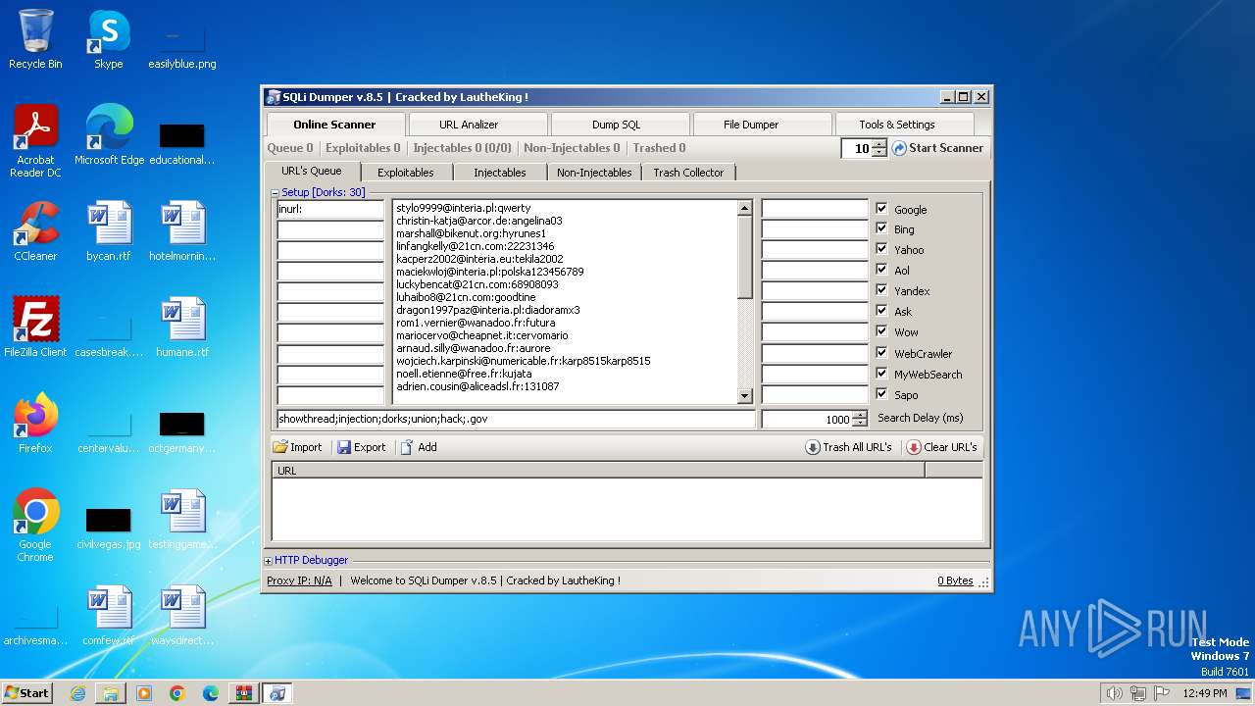Viewport: 1255px width, 706px height.
Task: Click Start Scanner icon
Action: coord(899,148)
